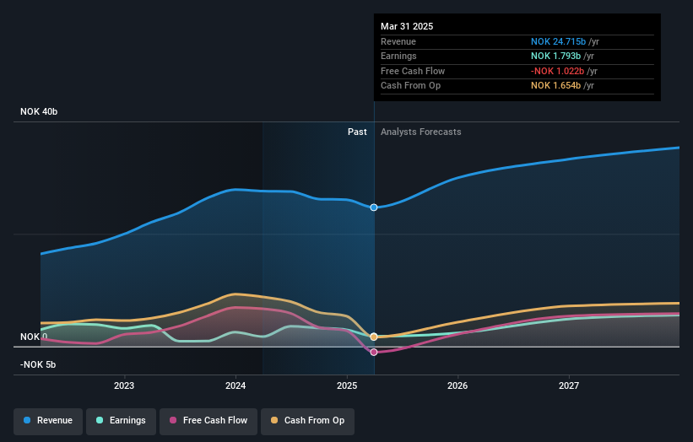The width and height of the screenshot is (693, 442).
Task: Toggle the Revenue legend button
Action: point(48,421)
